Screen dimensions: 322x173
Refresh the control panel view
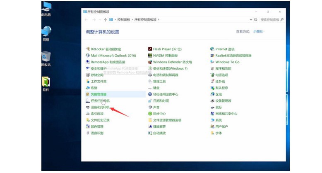coord(256,20)
